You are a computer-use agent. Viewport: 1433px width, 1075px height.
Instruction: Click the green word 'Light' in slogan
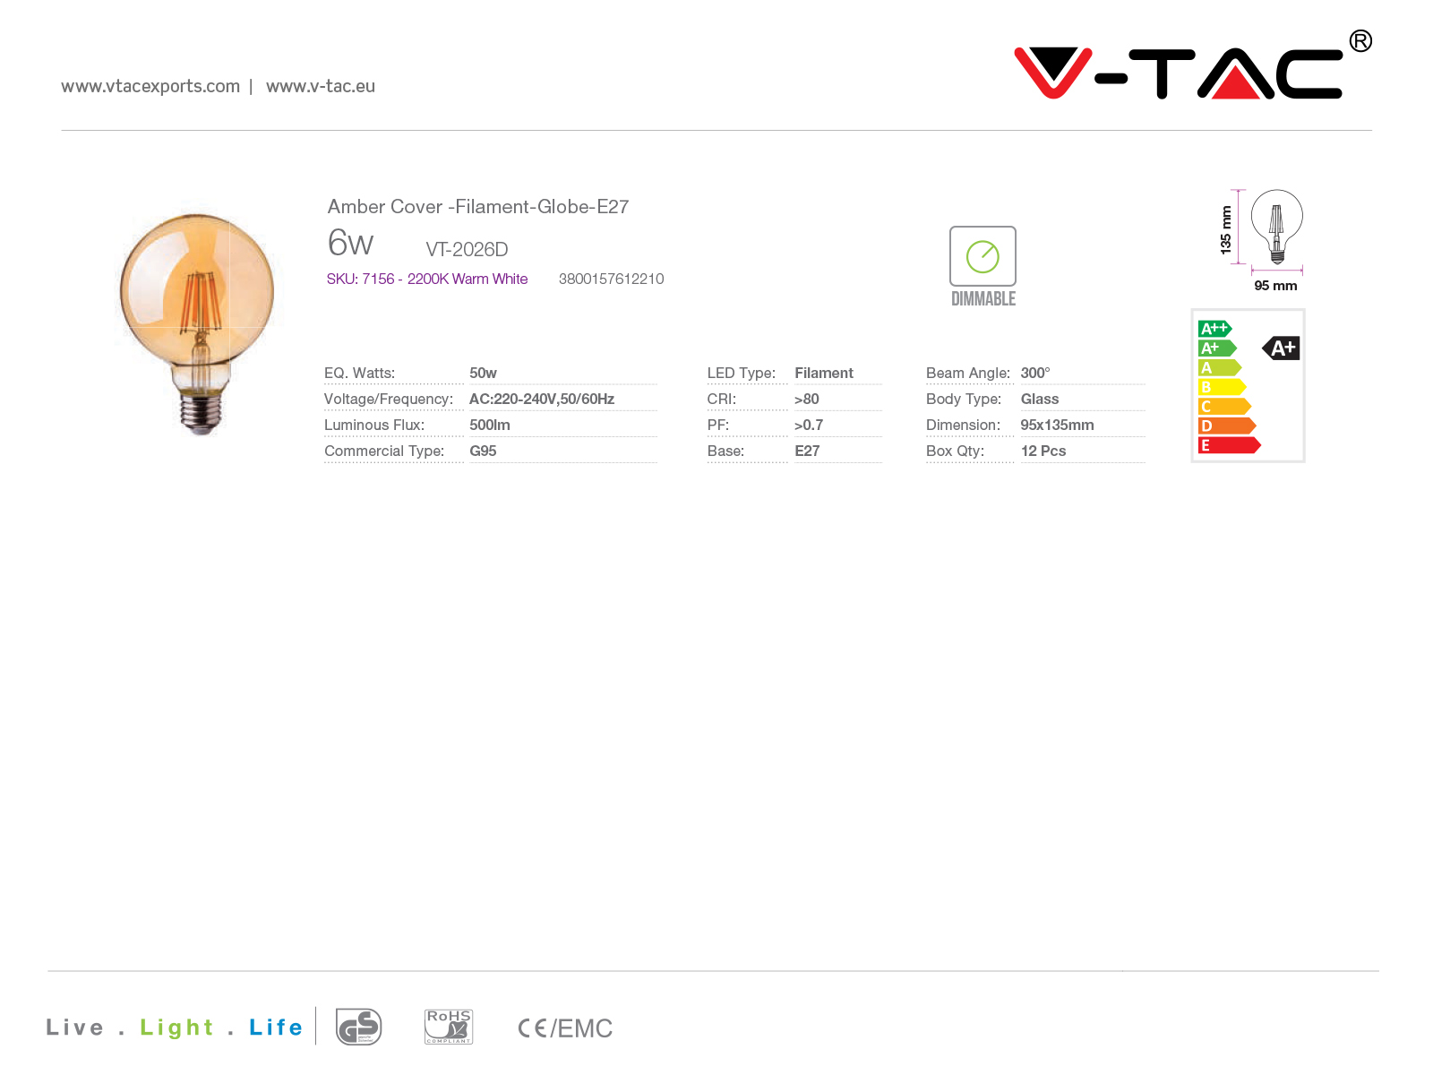click(177, 1028)
